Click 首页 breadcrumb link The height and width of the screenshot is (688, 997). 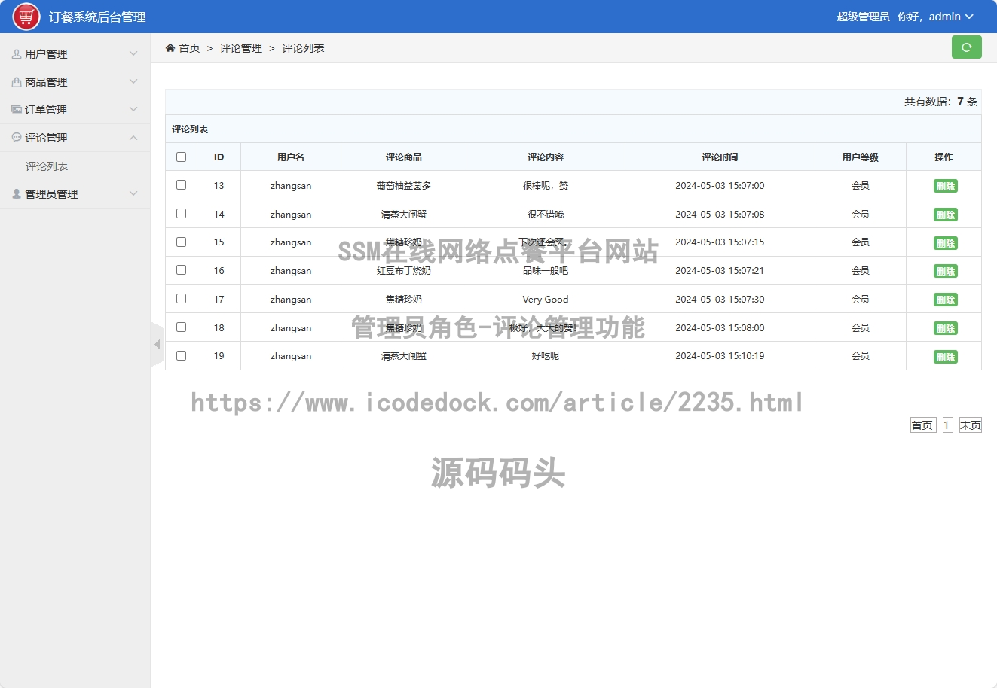(x=189, y=48)
